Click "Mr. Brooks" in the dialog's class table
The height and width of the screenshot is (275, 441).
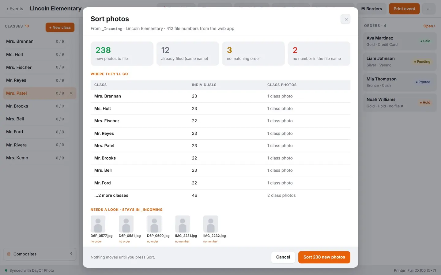click(x=105, y=158)
